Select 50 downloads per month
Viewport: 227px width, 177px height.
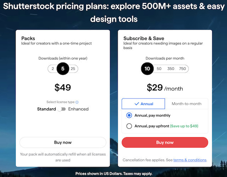tap(159, 69)
